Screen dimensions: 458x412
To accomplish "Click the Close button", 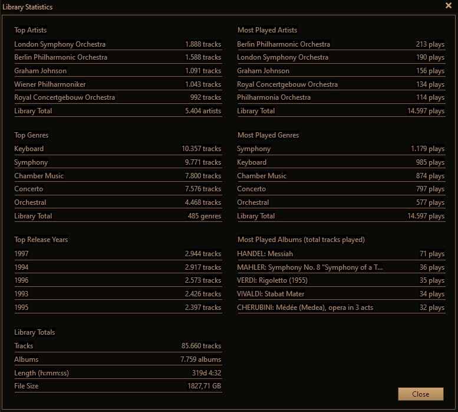I will click(421, 394).
